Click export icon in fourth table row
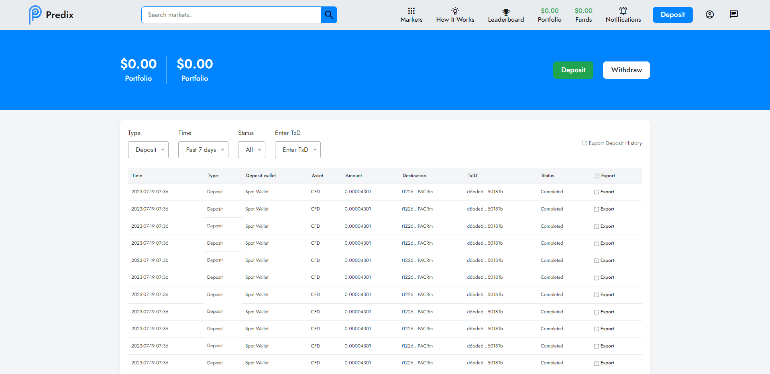 [x=597, y=243]
